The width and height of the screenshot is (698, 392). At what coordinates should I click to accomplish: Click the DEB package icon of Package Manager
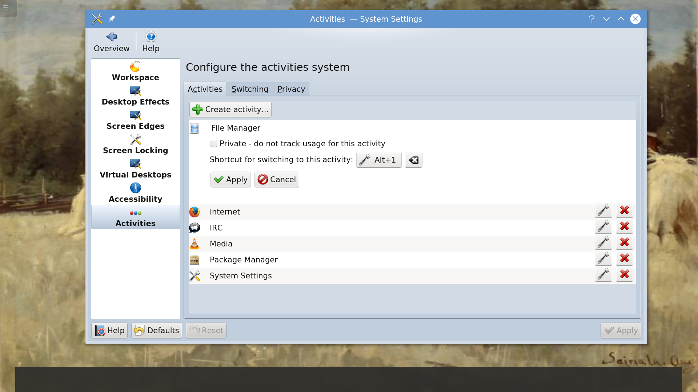pos(194,260)
